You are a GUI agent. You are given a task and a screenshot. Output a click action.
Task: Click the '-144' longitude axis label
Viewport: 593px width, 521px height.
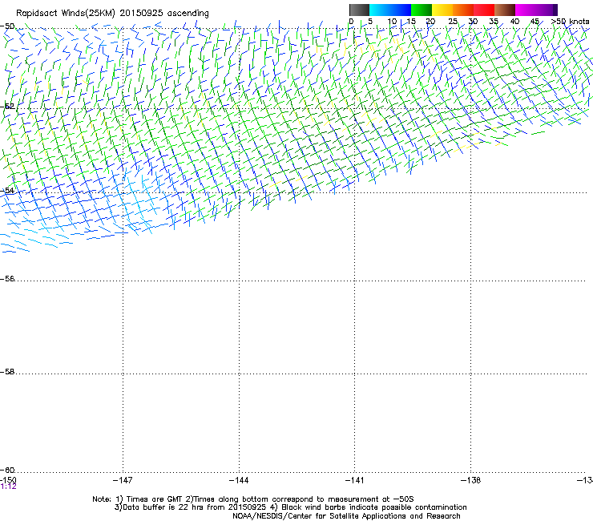(239, 480)
